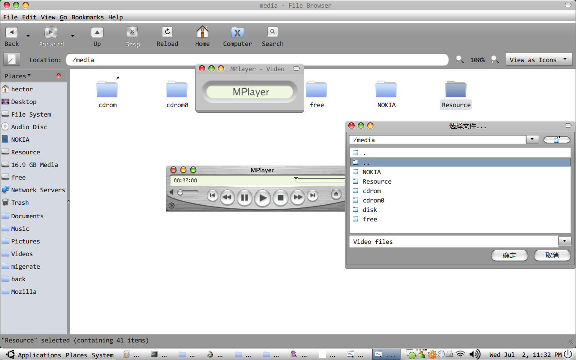The width and height of the screenshot is (576, 360).
Task: Open the Places sidebar dropdown
Action: [18, 76]
